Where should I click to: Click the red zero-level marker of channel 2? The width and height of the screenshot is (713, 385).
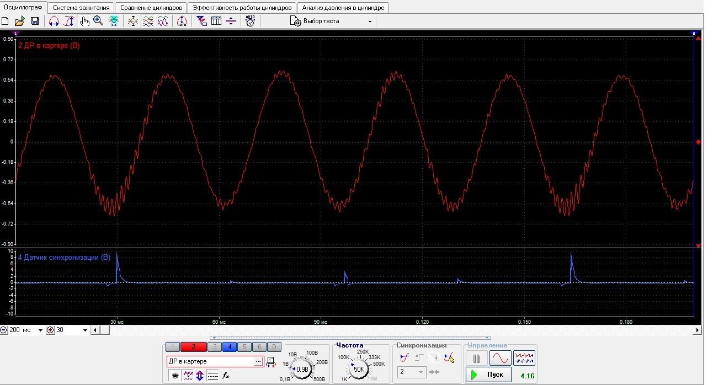pos(699,142)
